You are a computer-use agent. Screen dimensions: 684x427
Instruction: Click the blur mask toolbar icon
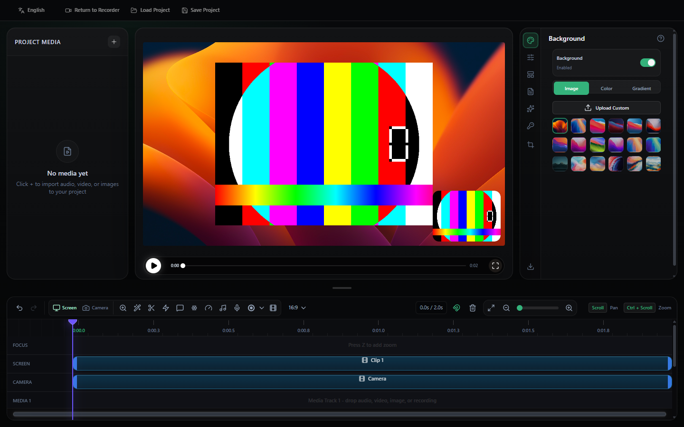click(194, 308)
